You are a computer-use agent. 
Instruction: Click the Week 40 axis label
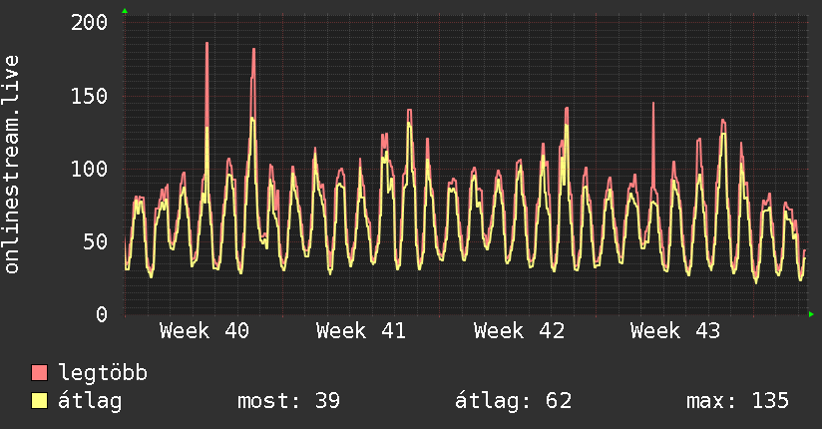(205, 331)
